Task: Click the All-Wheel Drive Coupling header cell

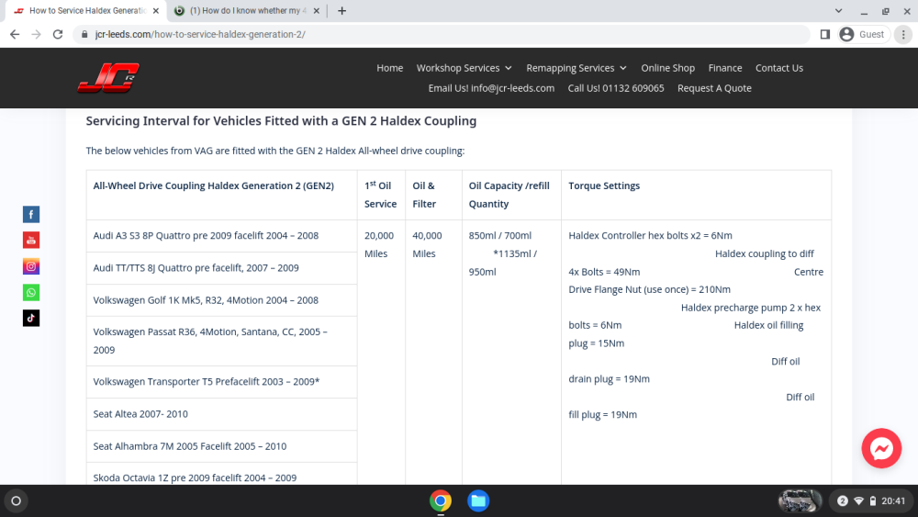Action: 222,195
